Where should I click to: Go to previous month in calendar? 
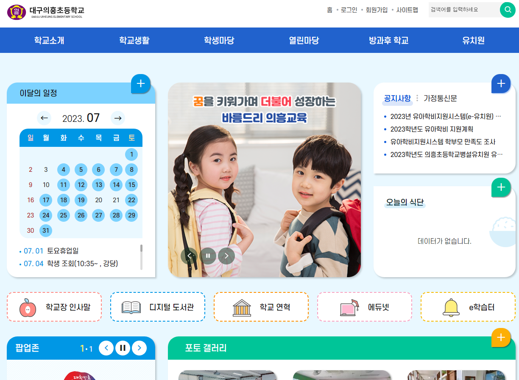pos(44,118)
